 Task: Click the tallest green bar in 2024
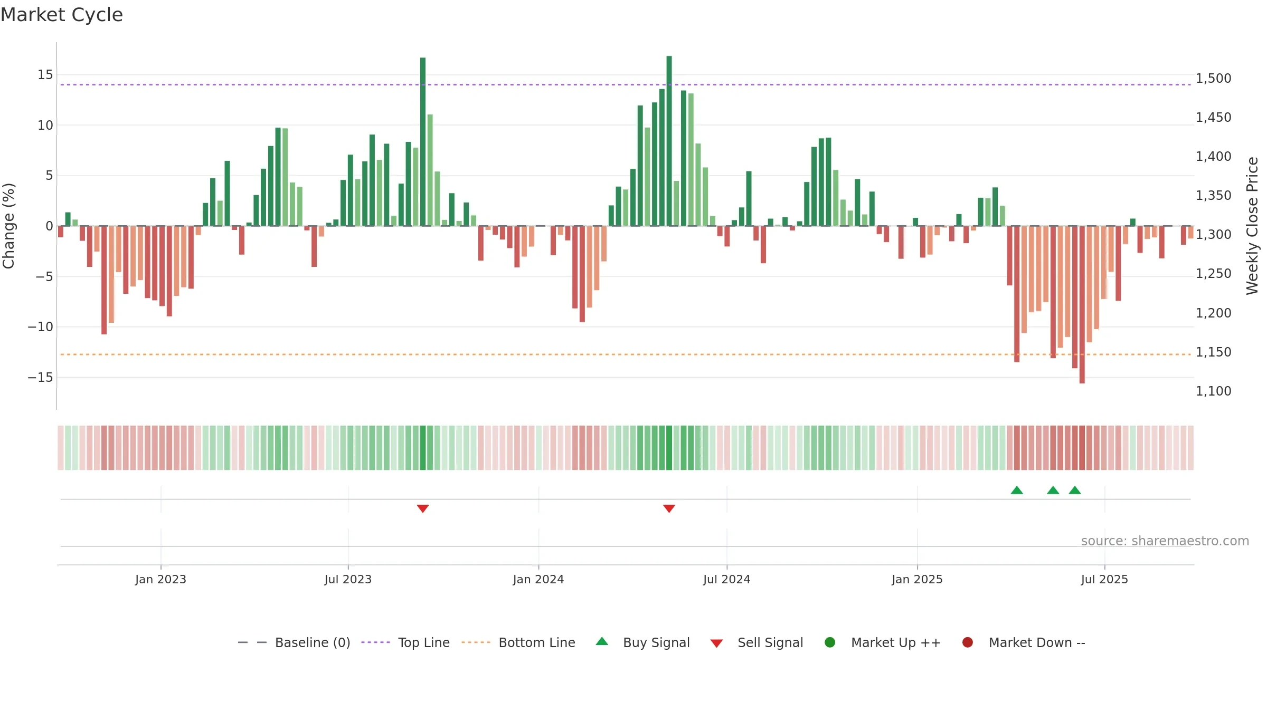click(x=669, y=141)
